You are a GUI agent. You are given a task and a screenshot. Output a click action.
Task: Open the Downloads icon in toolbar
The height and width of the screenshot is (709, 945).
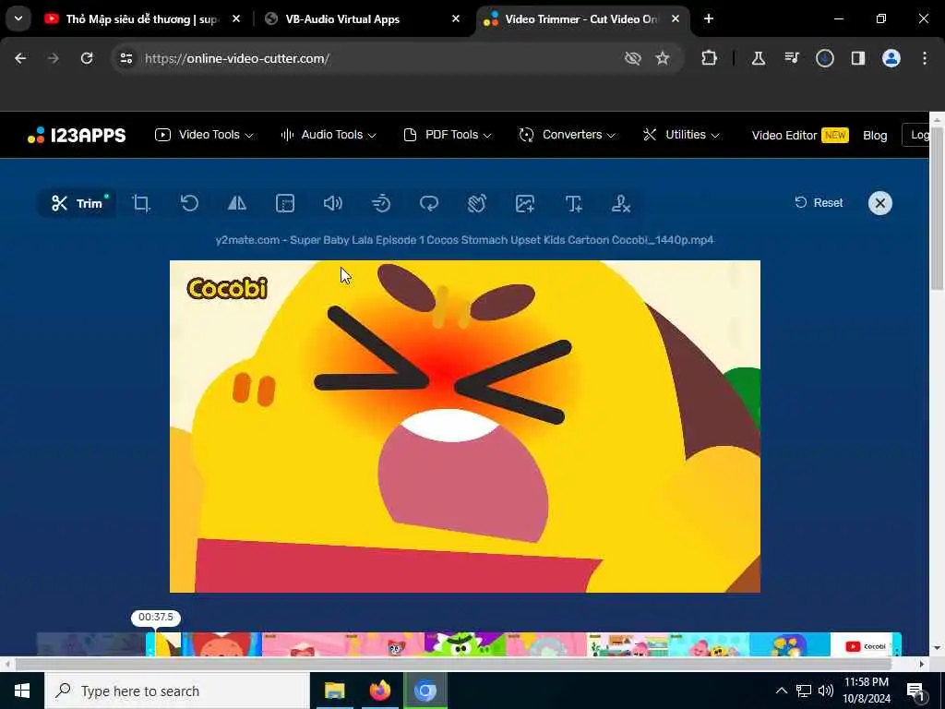pos(825,58)
